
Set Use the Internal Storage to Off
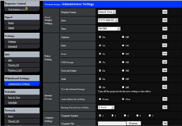[123, 87]
